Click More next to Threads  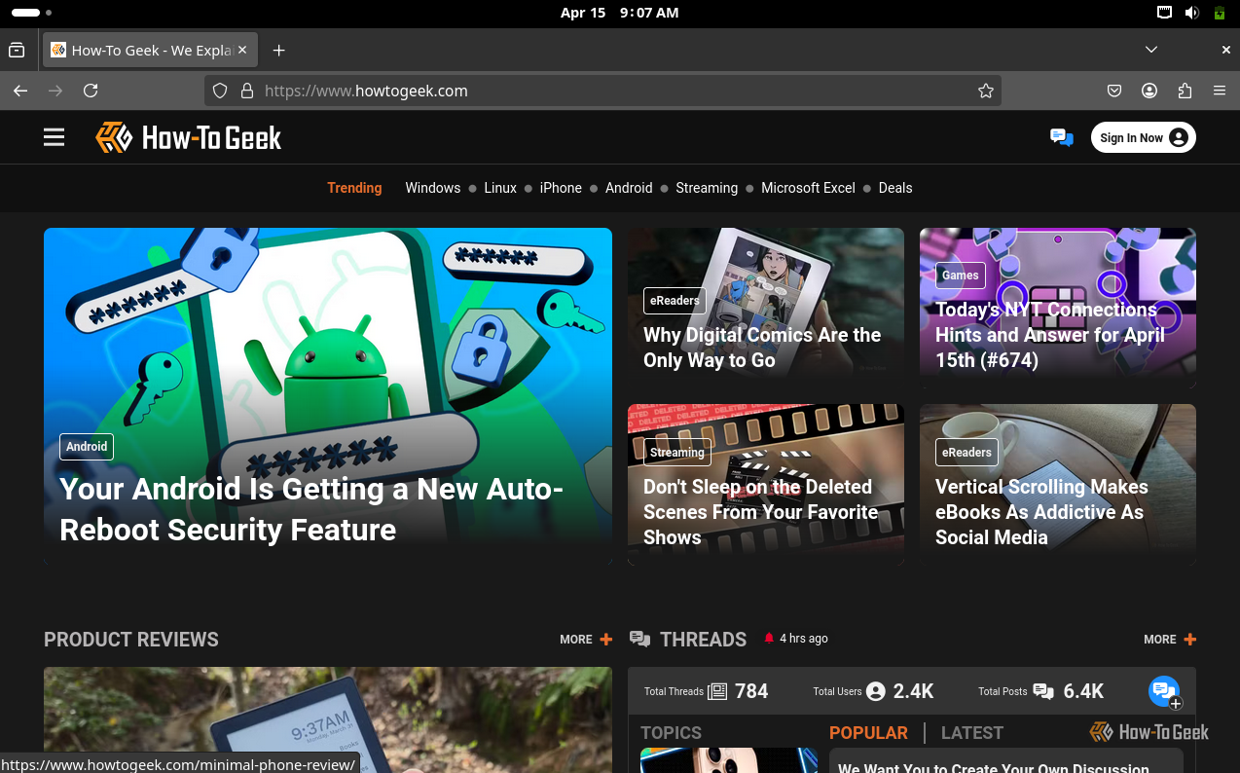coord(1170,640)
